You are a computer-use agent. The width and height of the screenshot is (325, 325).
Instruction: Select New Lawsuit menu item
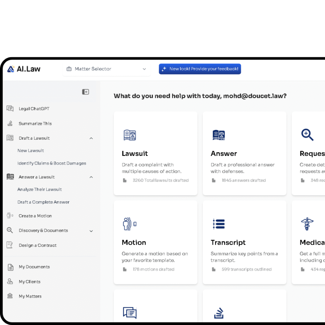[x=31, y=151]
